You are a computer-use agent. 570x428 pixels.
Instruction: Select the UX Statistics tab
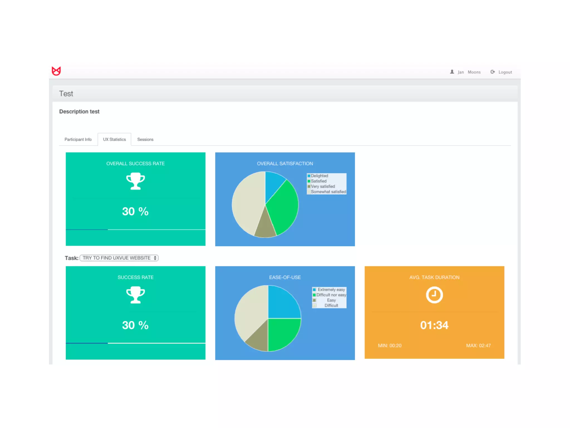[x=114, y=139]
